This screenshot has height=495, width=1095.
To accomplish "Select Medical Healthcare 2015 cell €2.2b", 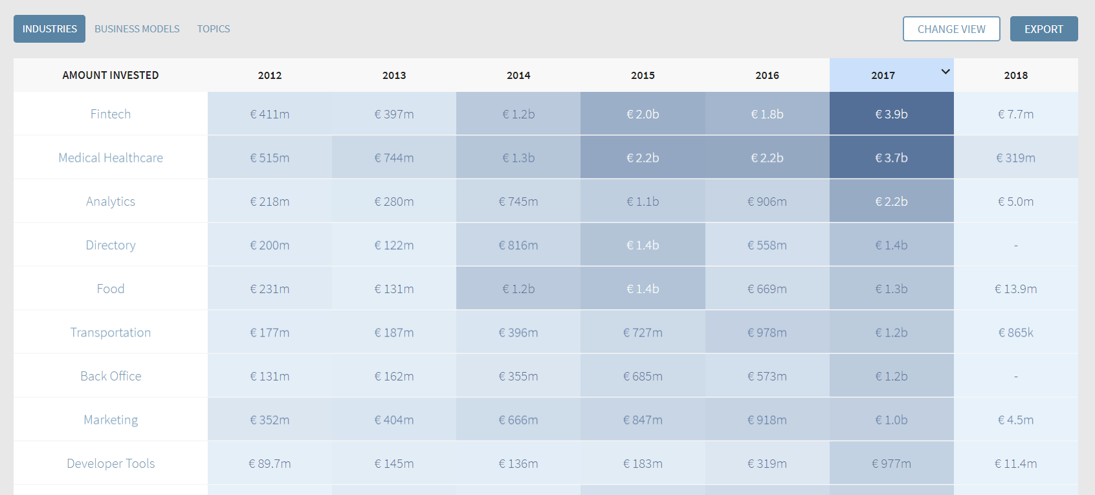I will coord(643,158).
